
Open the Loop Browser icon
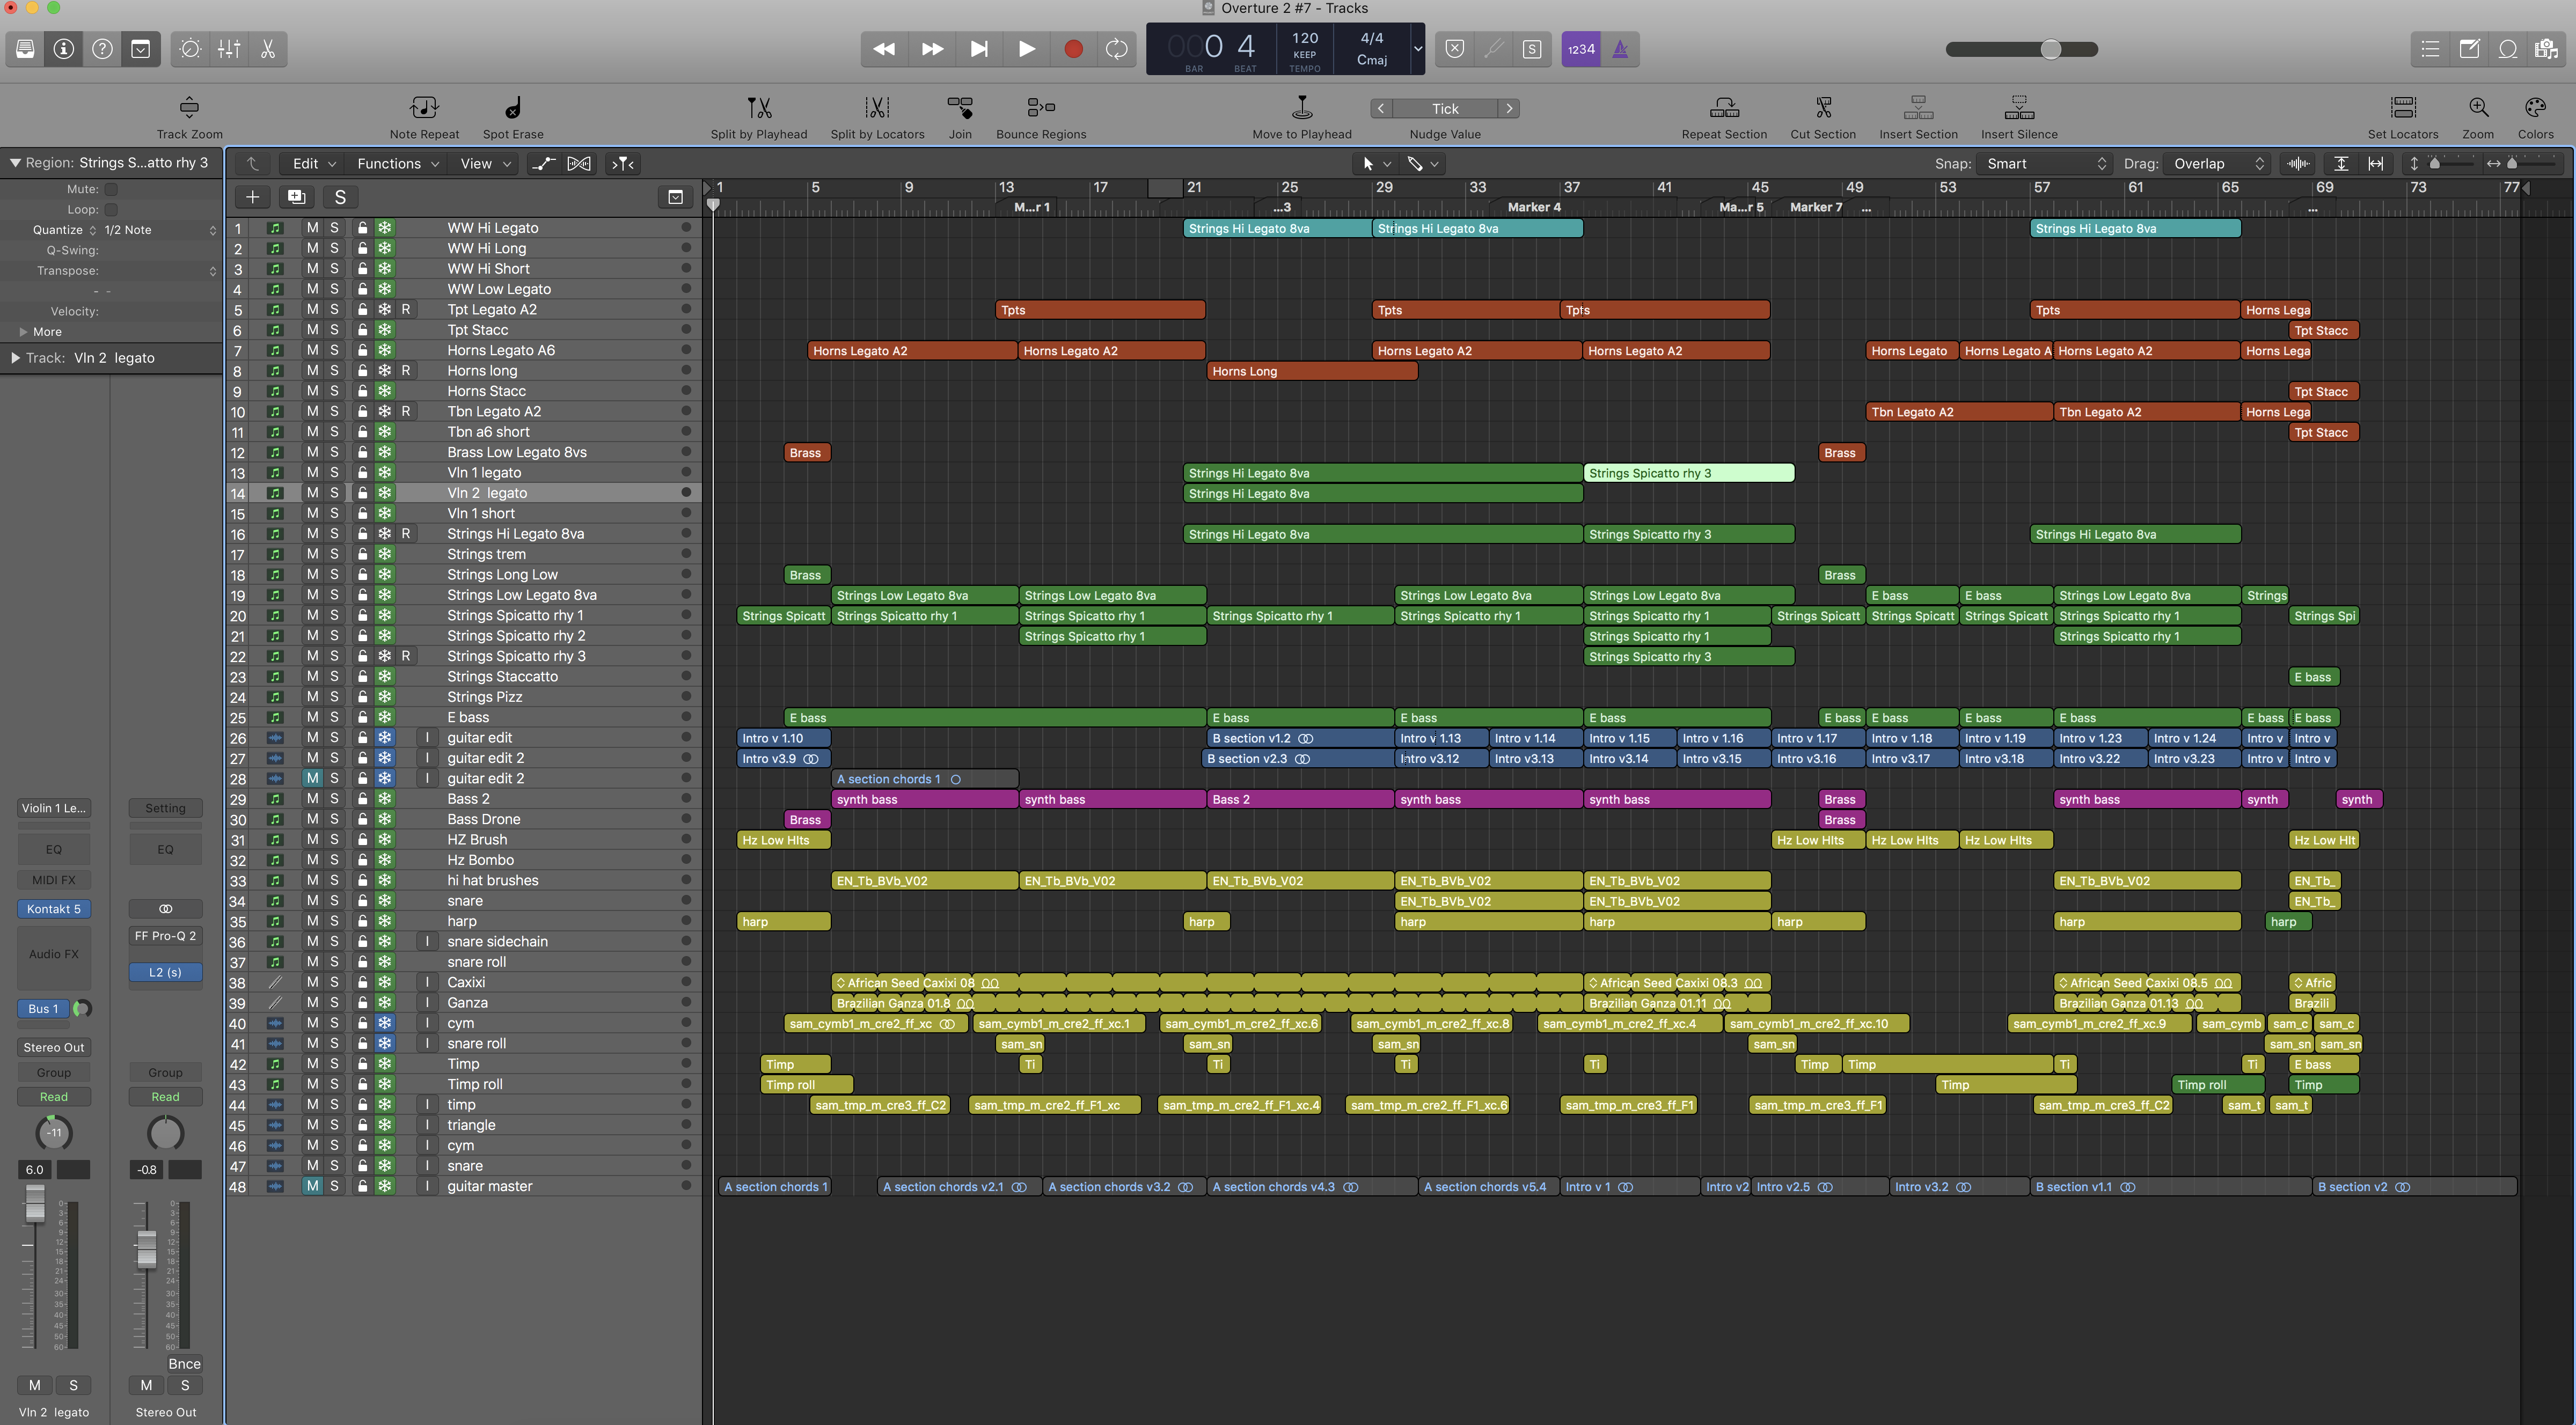pyautogui.click(x=2508, y=49)
